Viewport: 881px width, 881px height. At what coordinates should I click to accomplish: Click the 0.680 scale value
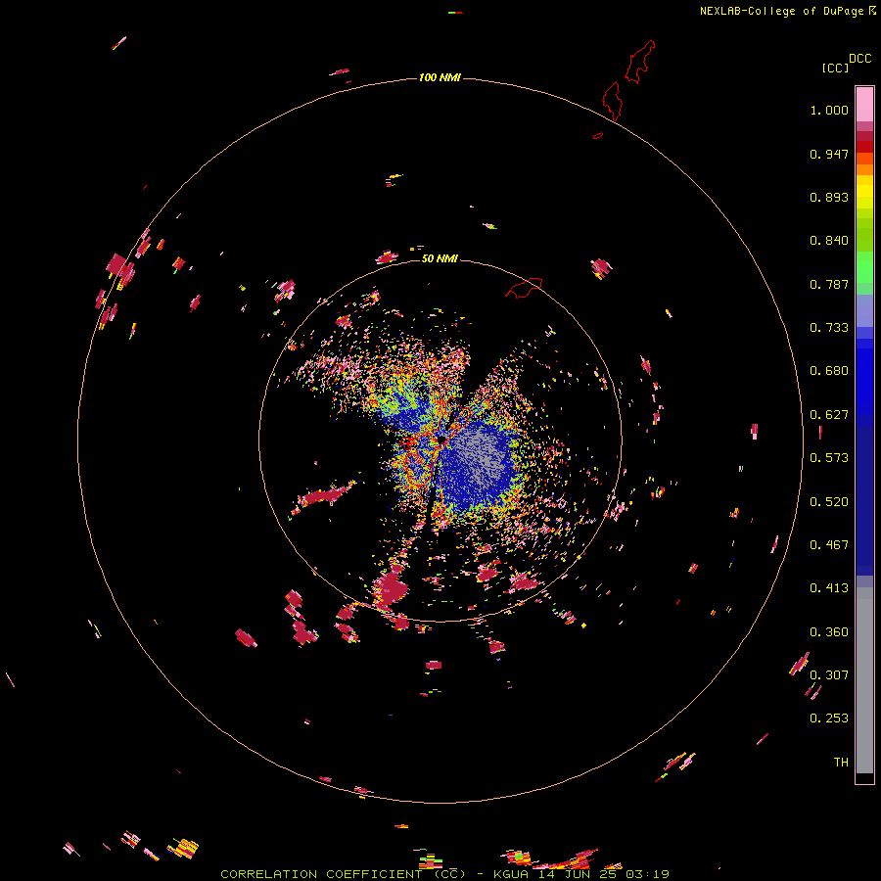(x=829, y=371)
